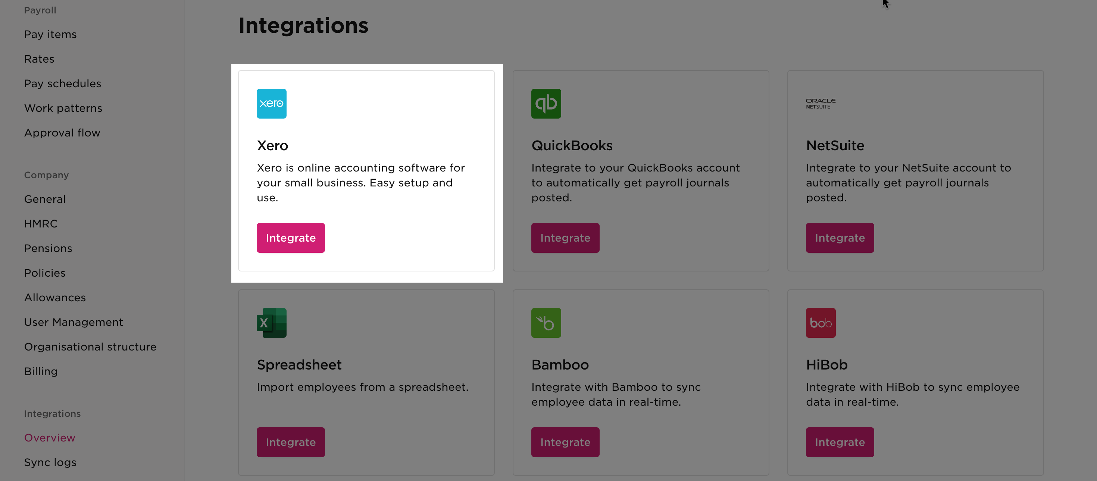Open Sync logs under Integrations

click(50, 462)
